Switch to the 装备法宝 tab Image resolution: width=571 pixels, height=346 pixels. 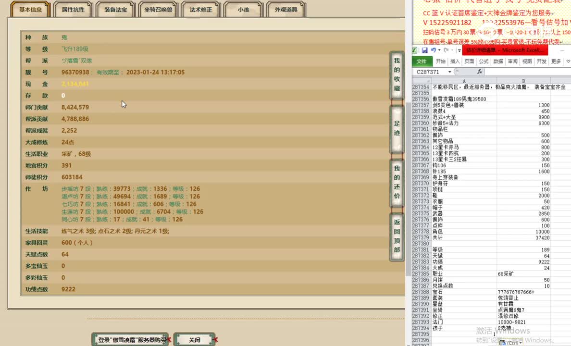(x=116, y=9)
